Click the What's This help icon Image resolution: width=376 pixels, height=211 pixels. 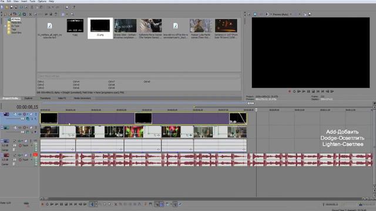tap(73, 8)
